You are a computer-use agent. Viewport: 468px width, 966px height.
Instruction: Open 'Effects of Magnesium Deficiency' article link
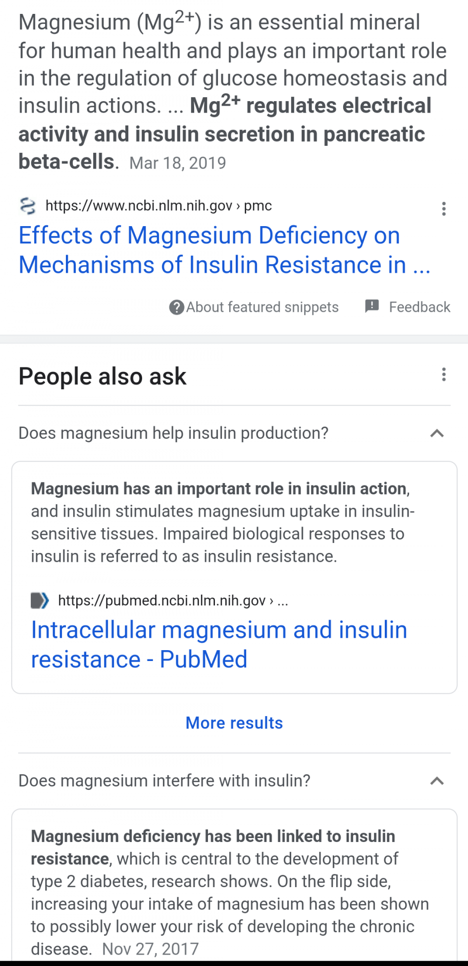point(224,250)
